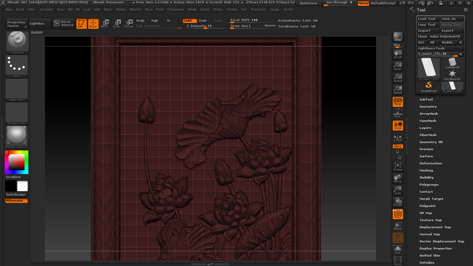Toggle Perspective mode off
473x266 pixels.
click(x=398, y=102)
